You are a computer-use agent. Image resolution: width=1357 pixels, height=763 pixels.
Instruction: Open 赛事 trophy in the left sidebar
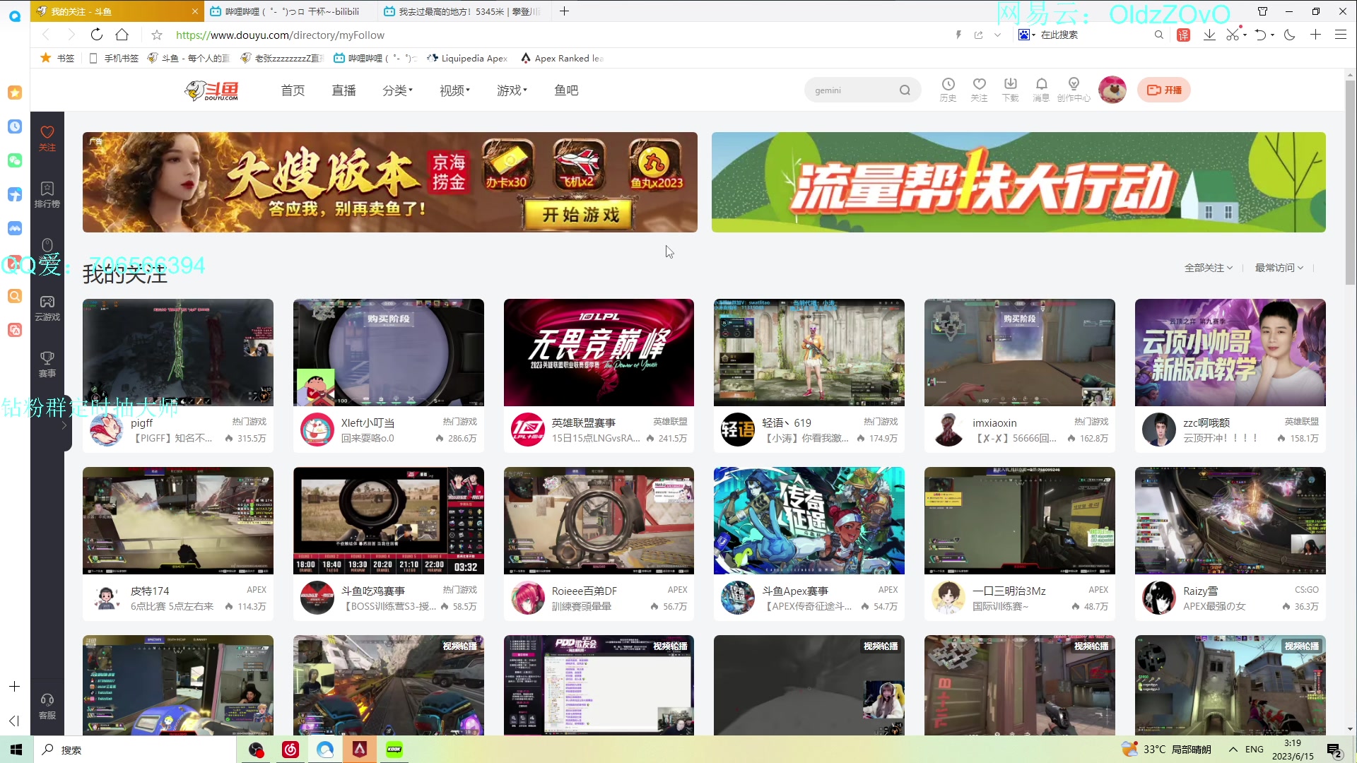point(47,365)
